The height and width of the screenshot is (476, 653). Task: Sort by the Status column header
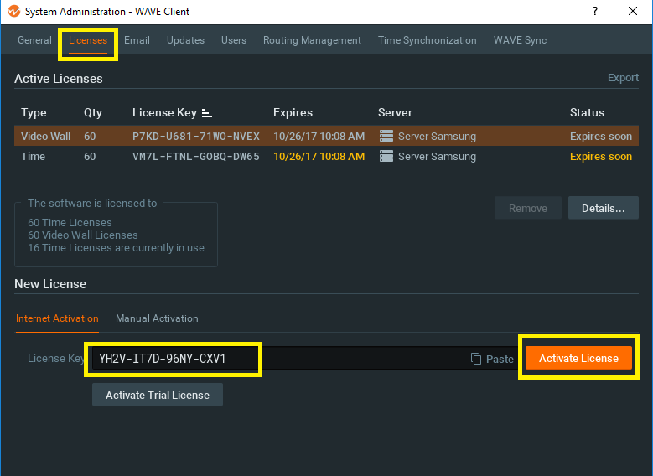tap(588, 113)
